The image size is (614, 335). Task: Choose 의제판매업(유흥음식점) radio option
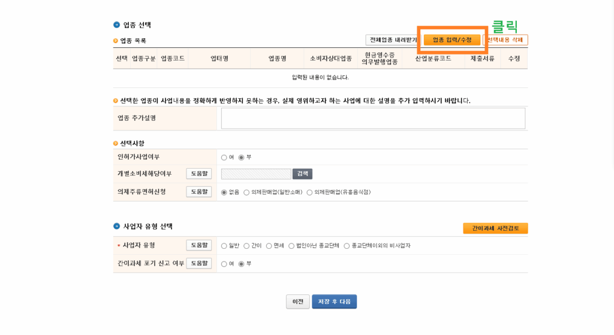click(309, 193)
